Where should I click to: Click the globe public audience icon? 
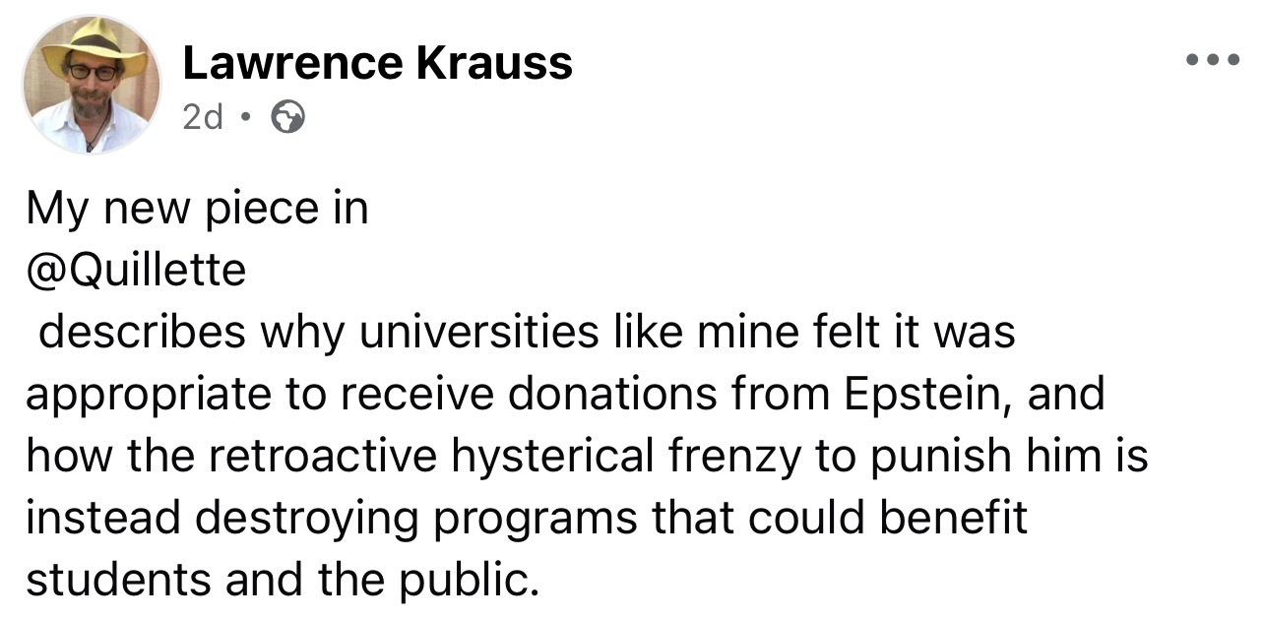(287, 118)
